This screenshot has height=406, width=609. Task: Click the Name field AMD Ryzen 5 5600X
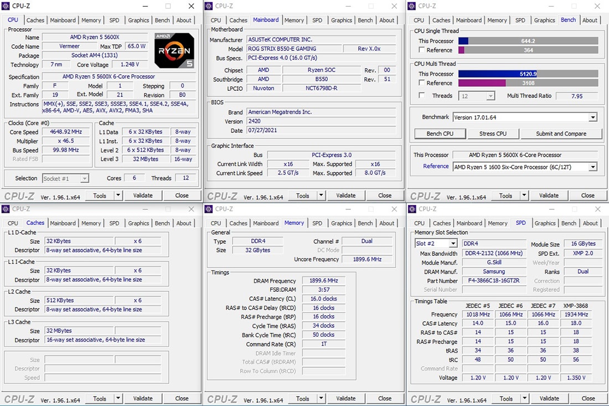tap(95, 37)
